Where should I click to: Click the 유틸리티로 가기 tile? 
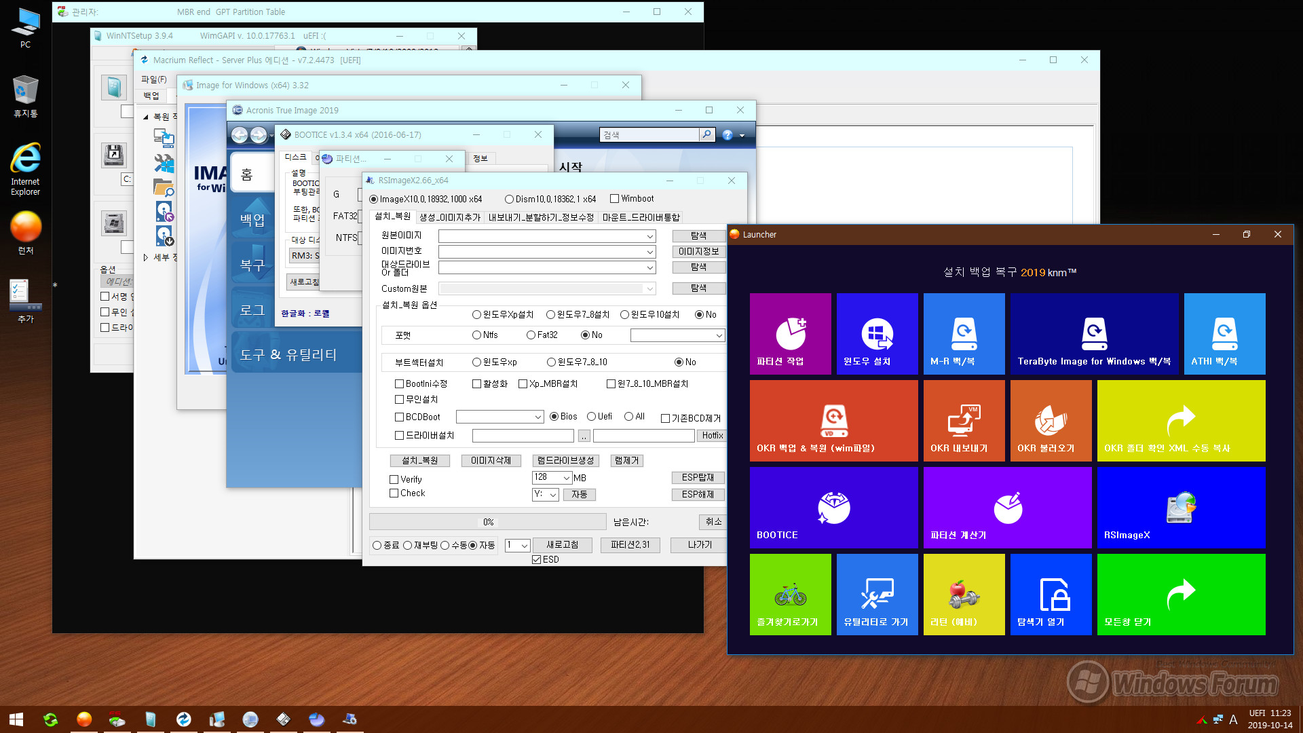point(877,594)
